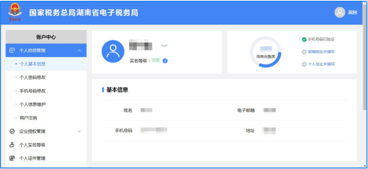Viewport: 368px width, 169px height.
Task: Open the user avatar icon in header
Action: (x=340, y=13)
